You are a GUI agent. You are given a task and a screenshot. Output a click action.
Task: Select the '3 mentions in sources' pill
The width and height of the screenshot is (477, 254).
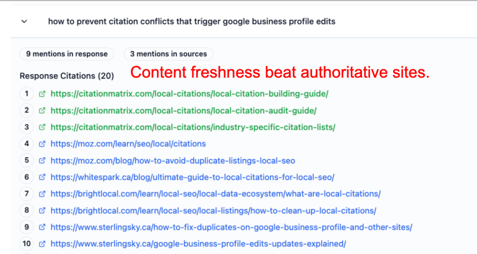168,54
